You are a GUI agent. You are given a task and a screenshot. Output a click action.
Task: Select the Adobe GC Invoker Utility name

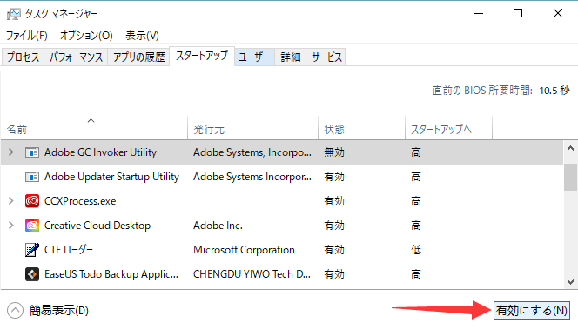[100, 152]
